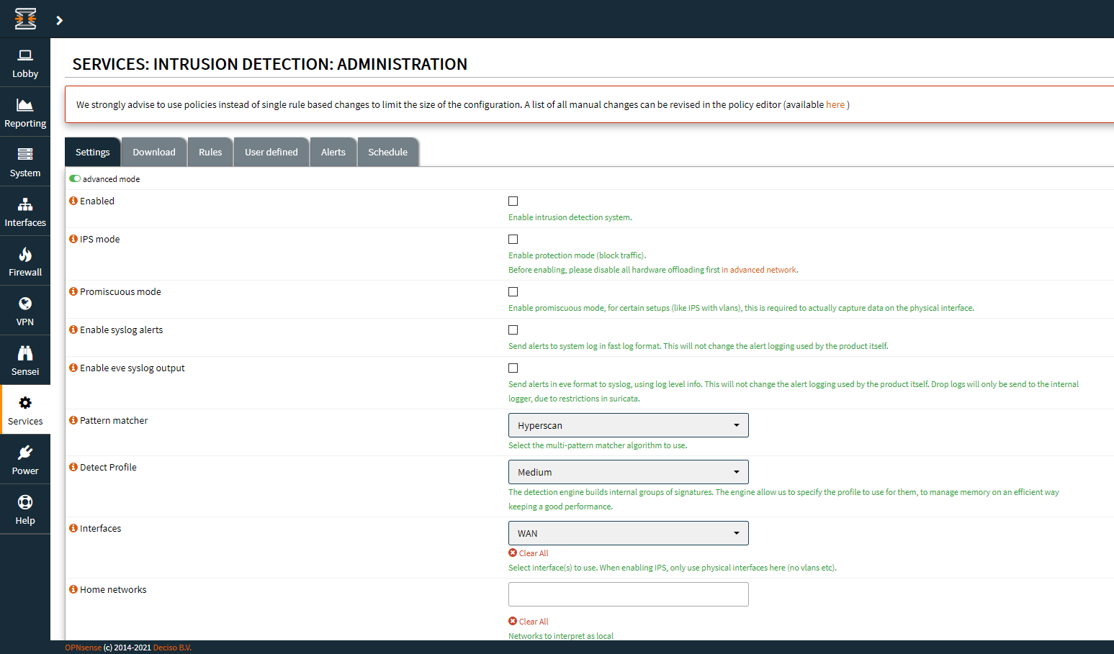Switch to the Rules tab

(210, 152)
